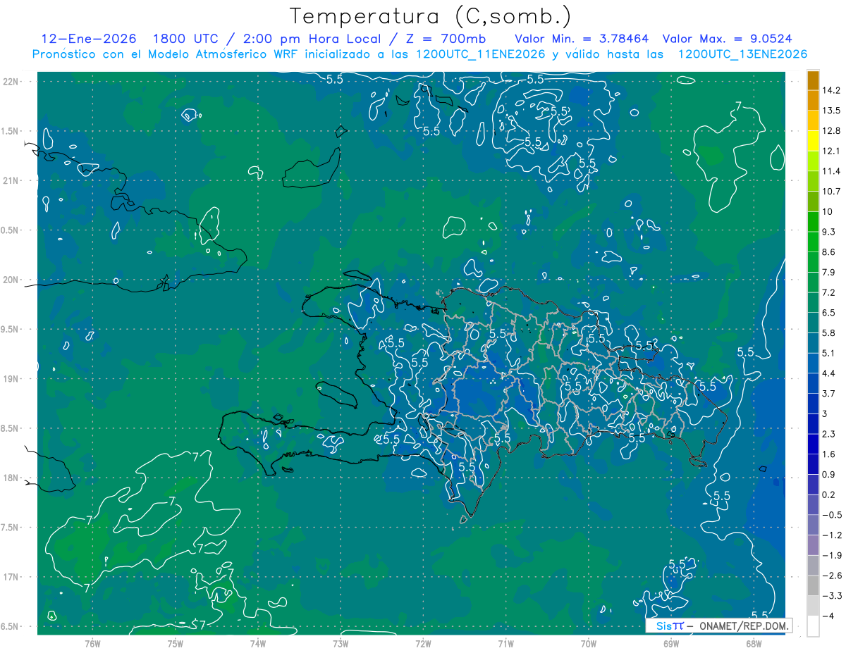Click the colorbar value "5.1"
This screenshot has width=846, height=653.
829,354
